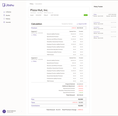Click the Calculation heading
Image resolution: width=118 pixels, height=116 pixels.
37,24
